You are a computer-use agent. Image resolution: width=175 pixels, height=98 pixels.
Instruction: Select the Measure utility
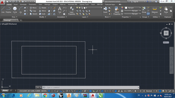pyautogui.click(x=154, y=10)
